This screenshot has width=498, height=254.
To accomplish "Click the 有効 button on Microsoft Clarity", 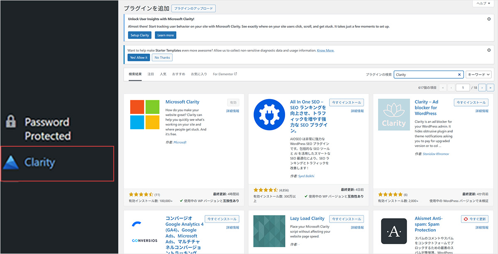I will (x=233, y=102).
